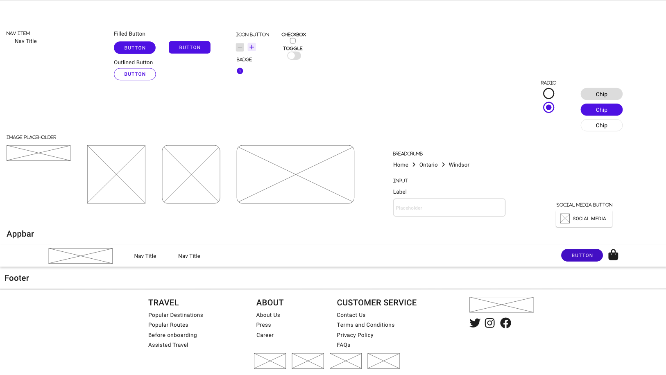Click the Social Media button image icon

click(x=565, y=219)
